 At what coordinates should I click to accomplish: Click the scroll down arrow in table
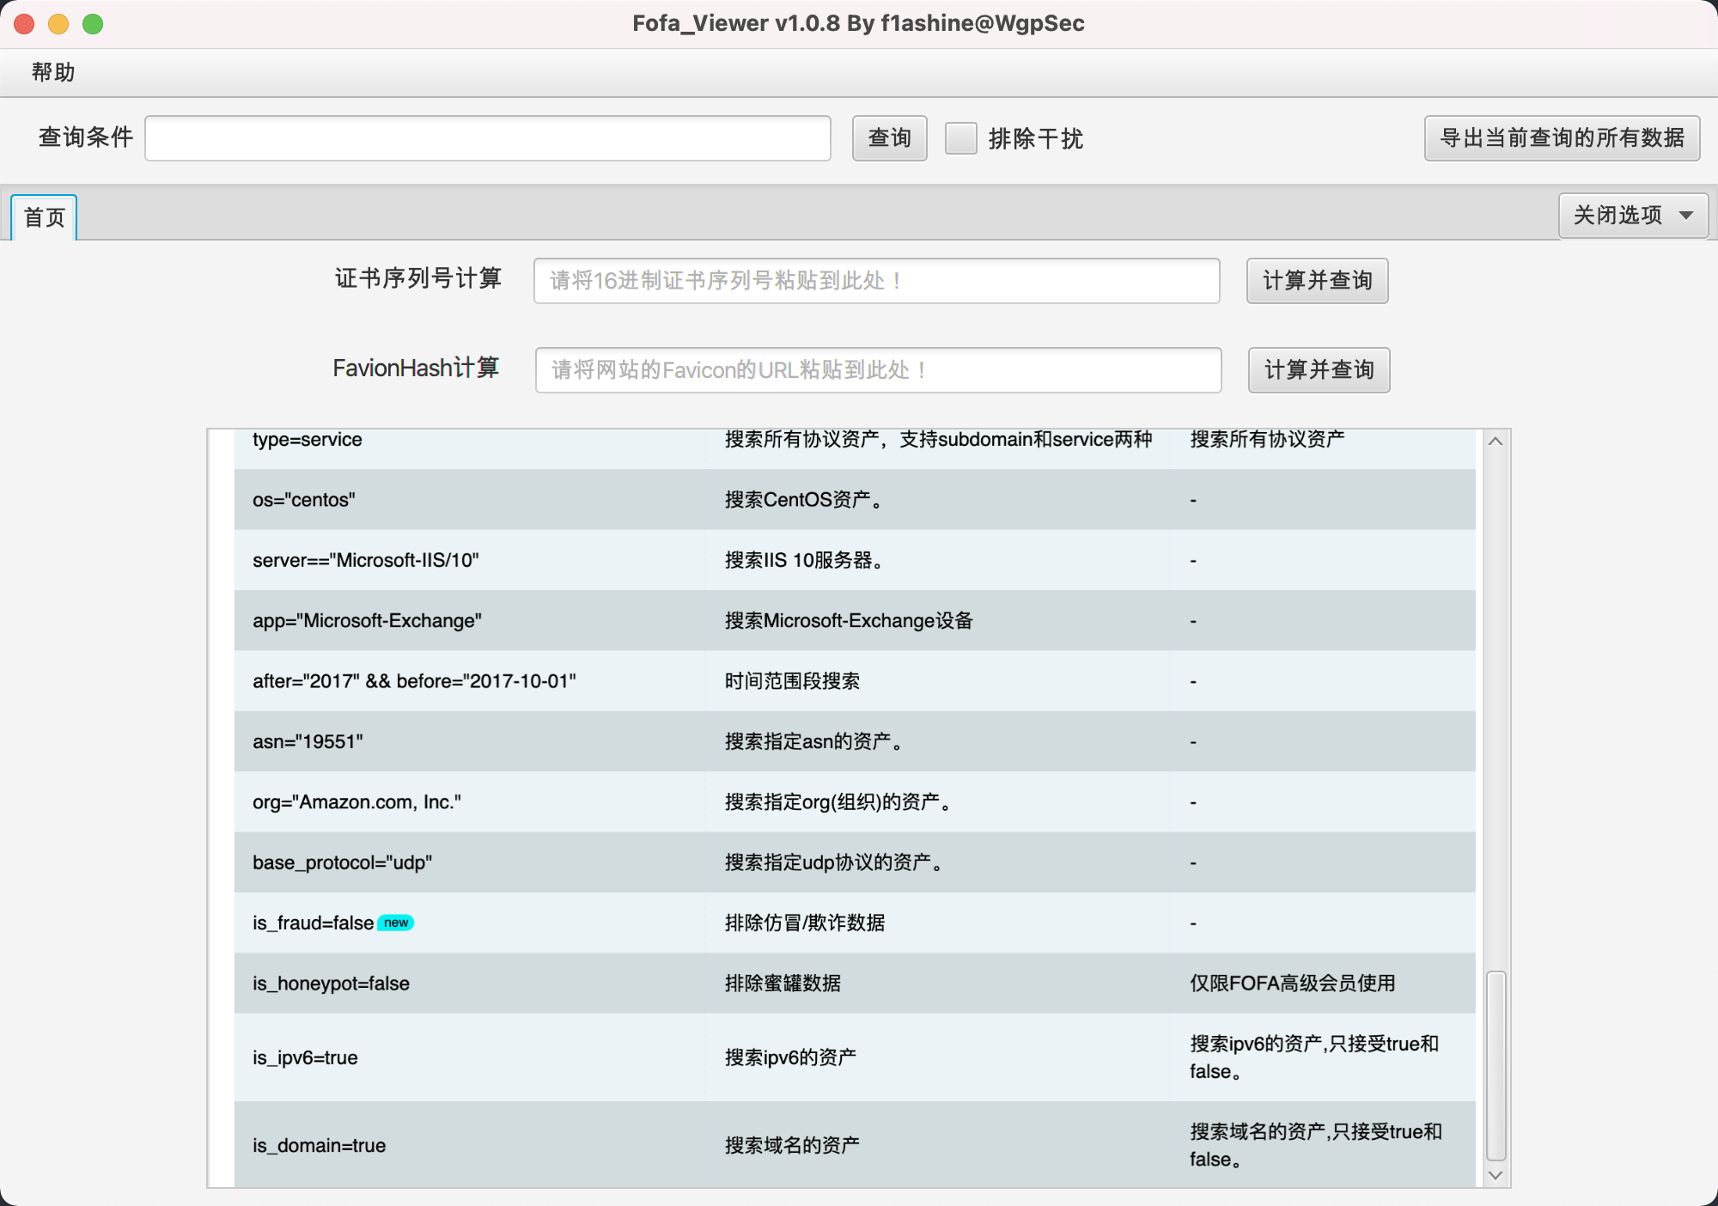click(1496, 1175)
